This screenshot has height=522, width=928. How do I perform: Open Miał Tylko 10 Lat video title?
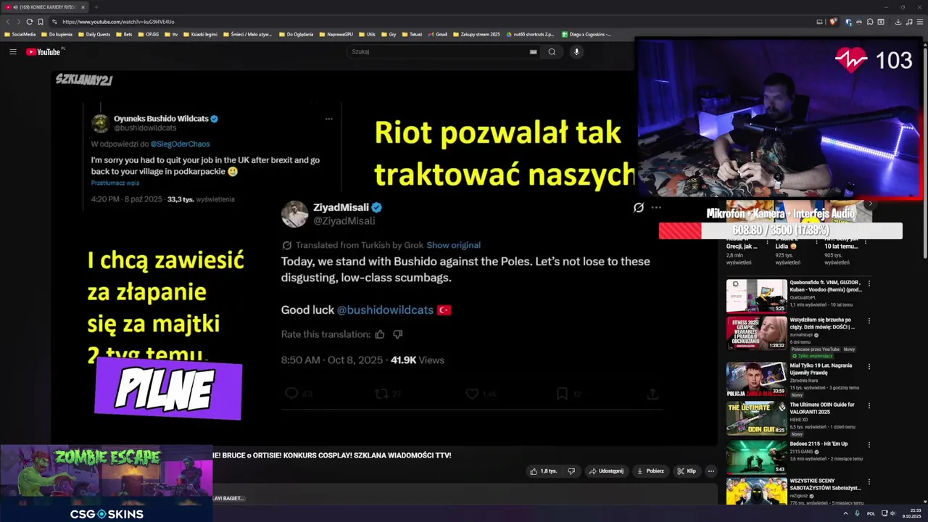coord(821,369)
